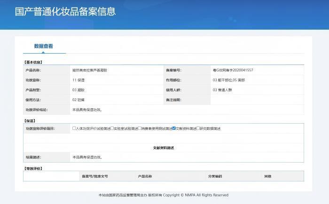Select the record number 粤G妆网备字2020041557
Screen dimensions: 329x204
tap(233, 70)
